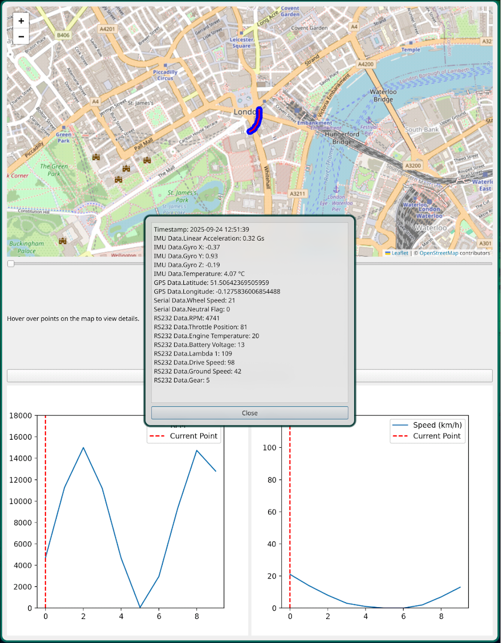Click the Buckingham Palace castle icon
This screenshot has height=643, width=501.
coord(63,241)
